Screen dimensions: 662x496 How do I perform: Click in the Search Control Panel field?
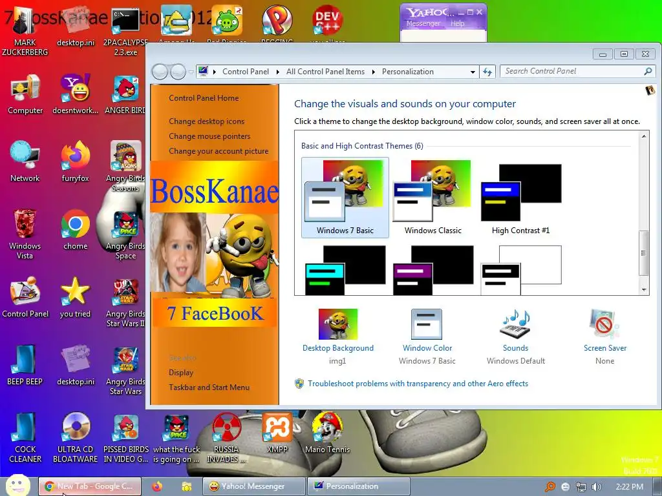pyautogui.click(x=572, y=71)
